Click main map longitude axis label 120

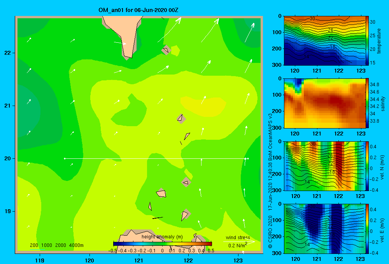point(89,260)
